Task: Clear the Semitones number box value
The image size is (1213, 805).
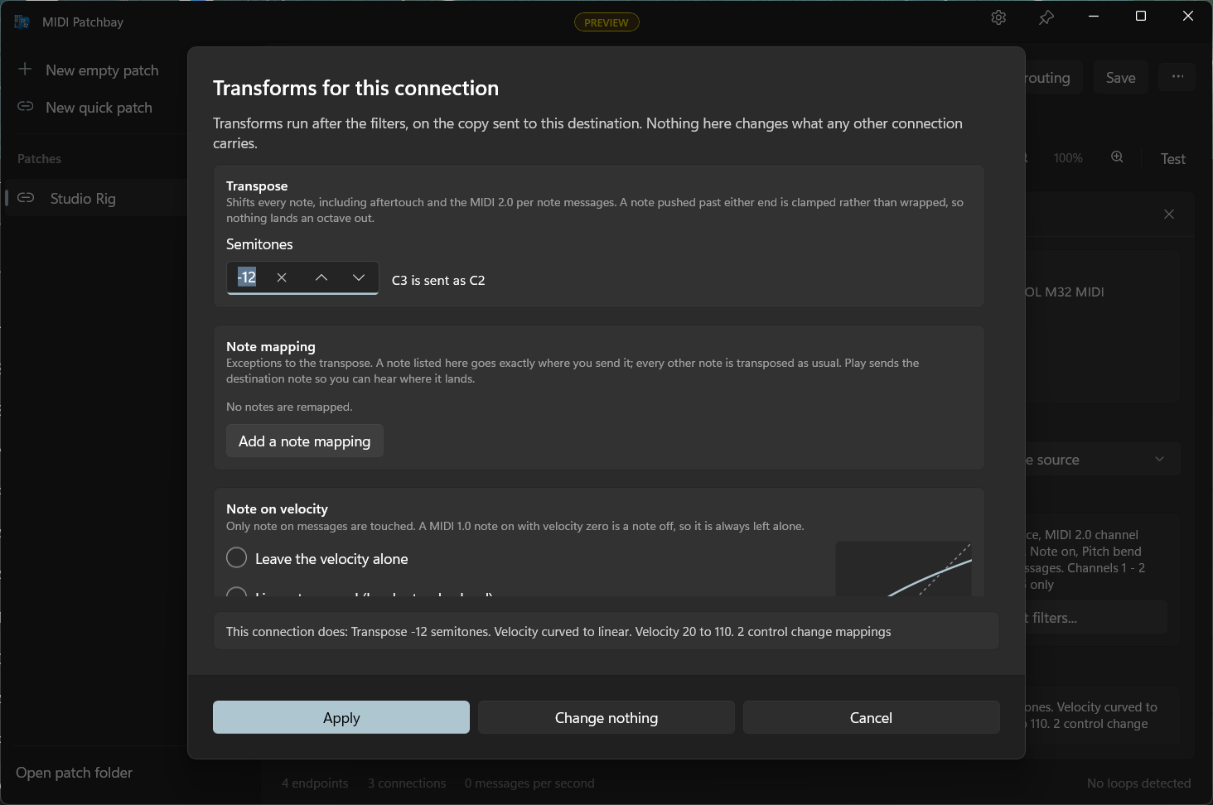Action: pyautogui.click(x=282, y=277)
